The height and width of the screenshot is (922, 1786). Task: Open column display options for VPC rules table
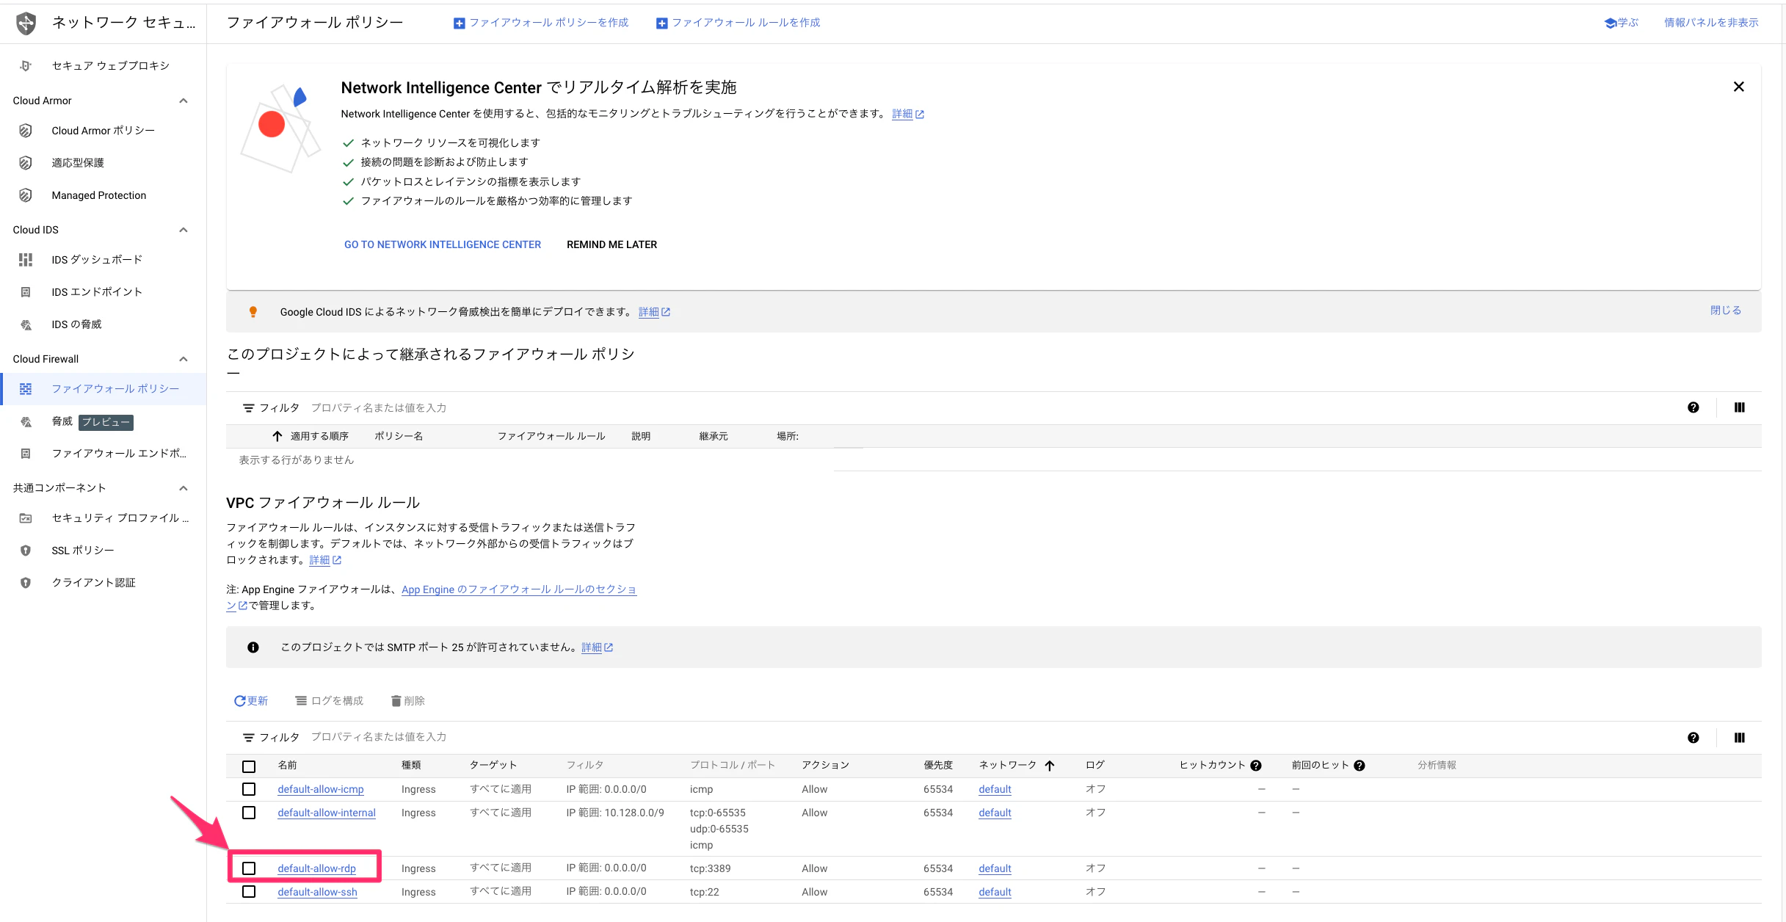[1740, 738]
